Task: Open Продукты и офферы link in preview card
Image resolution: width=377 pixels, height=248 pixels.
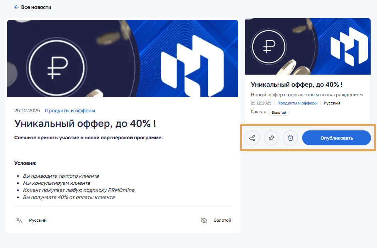Action: [x=298, y=103]
